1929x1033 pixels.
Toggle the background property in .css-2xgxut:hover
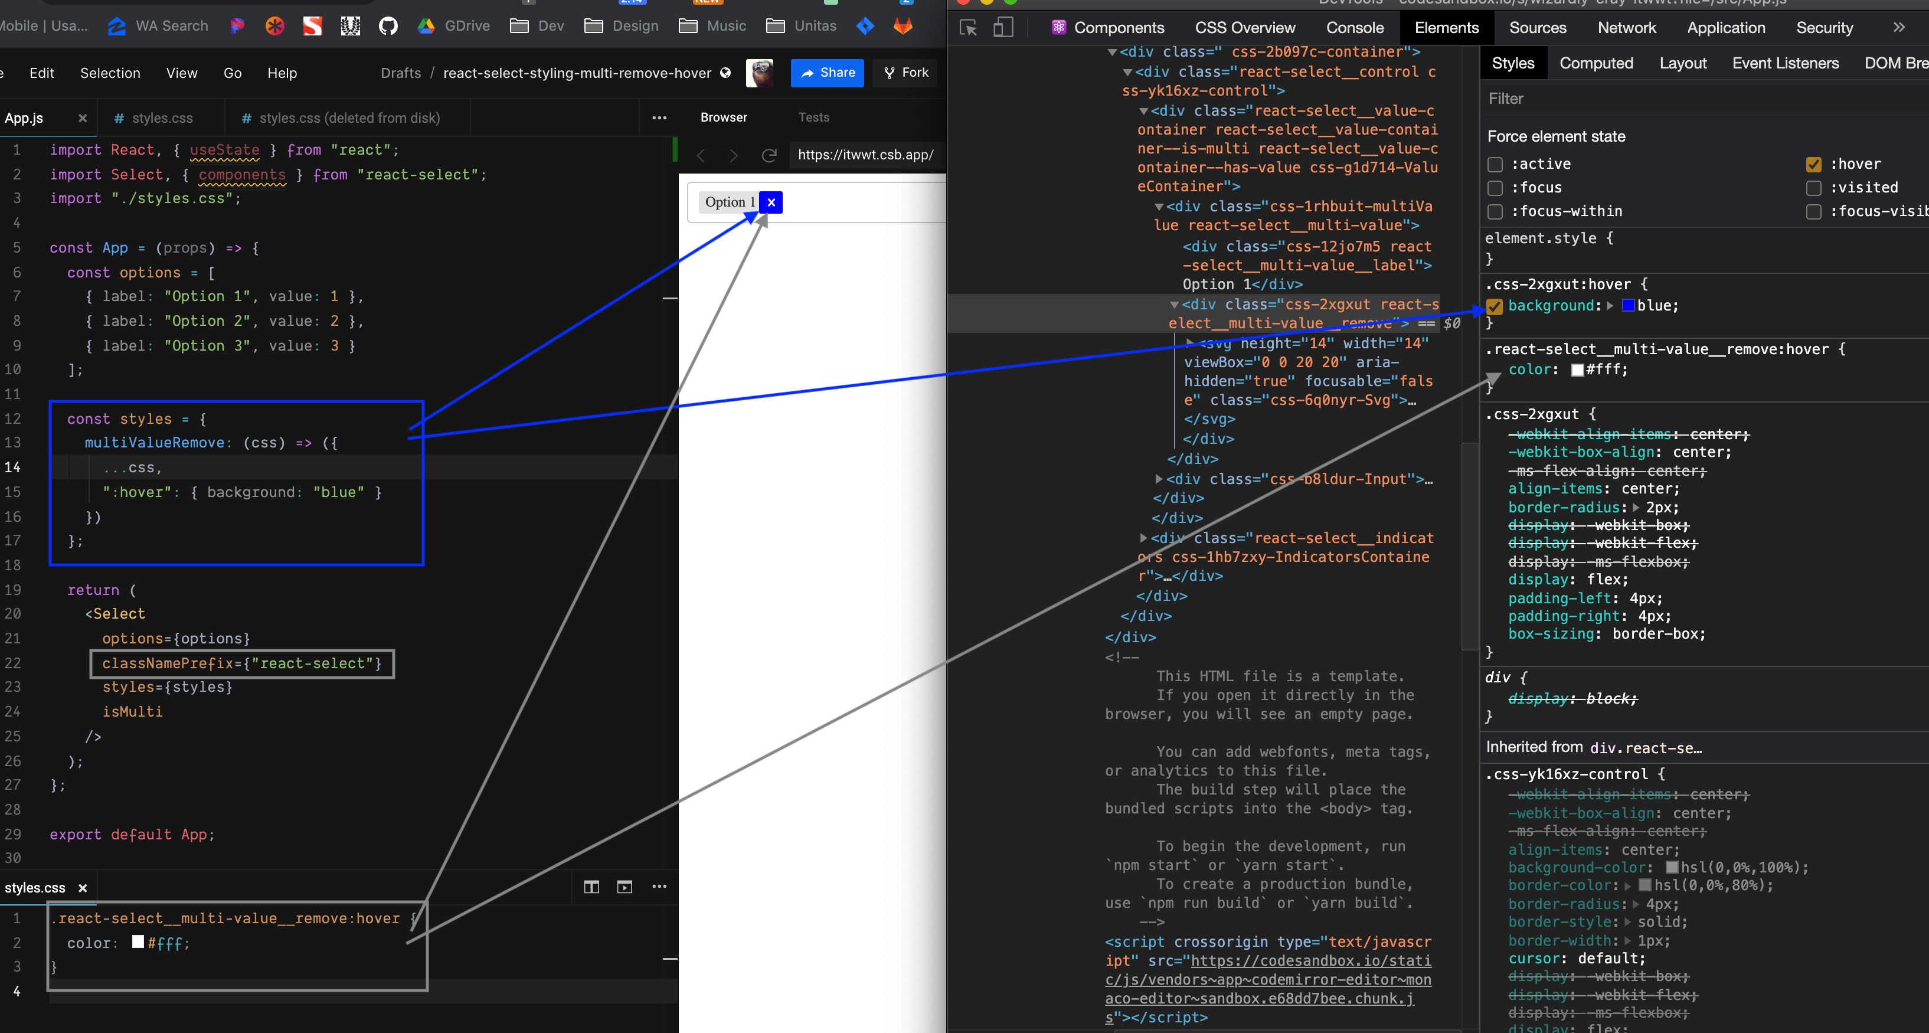[1495, 306]
